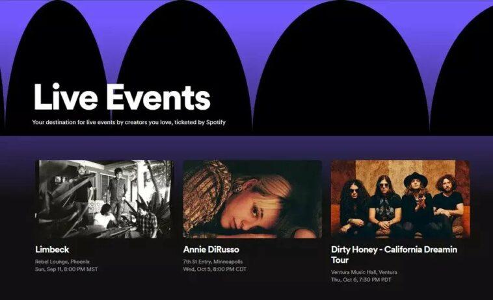Click the Live Events heading
This screenshot has width=493, height=300.
pyautogui.click(x=122, y=97)
